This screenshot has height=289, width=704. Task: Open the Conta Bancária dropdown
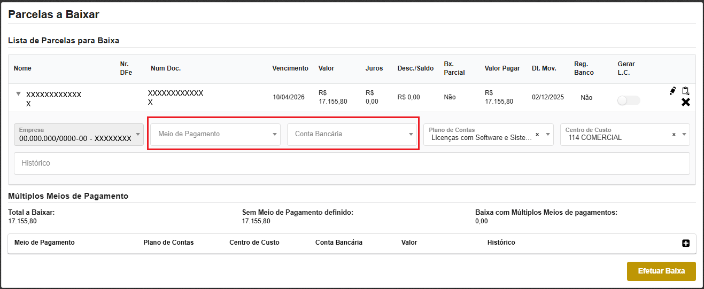pyautogui.click(x=351, y=134)
